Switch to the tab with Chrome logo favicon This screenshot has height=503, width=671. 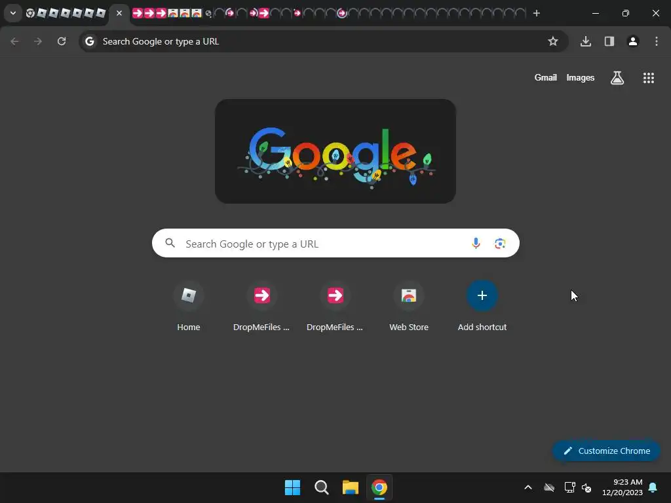[30, 13]
